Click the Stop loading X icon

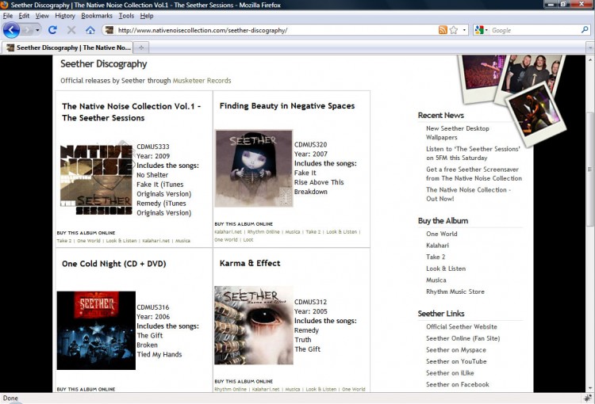71,30
